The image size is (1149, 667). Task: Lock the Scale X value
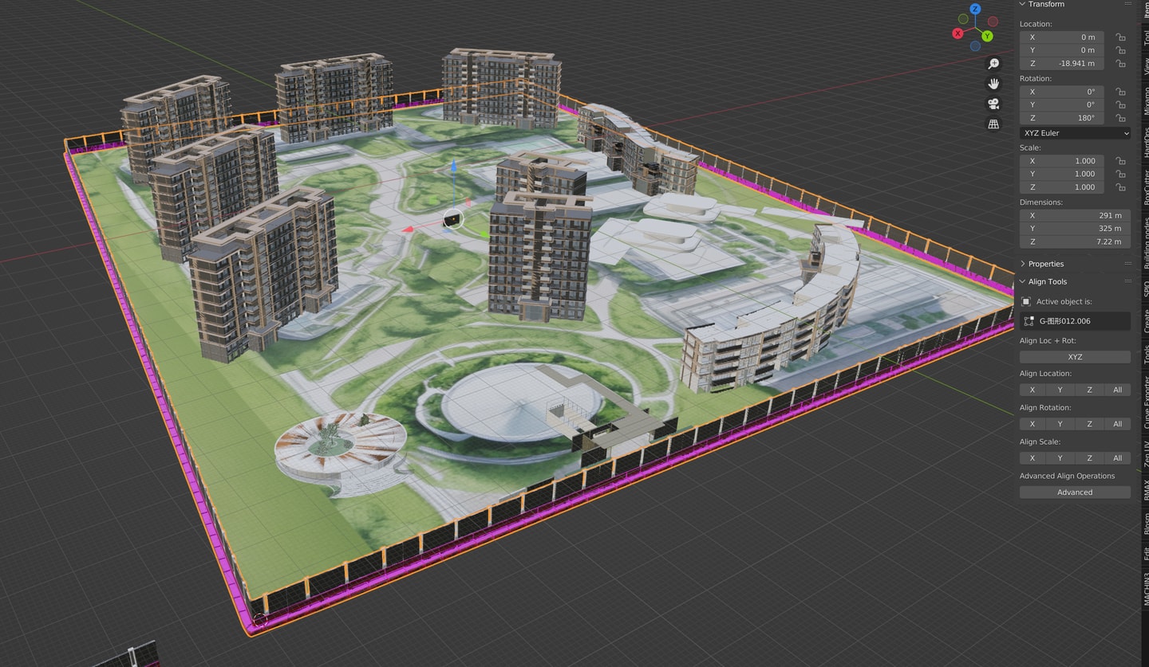pyautogui.click(x=1120, y=161)
